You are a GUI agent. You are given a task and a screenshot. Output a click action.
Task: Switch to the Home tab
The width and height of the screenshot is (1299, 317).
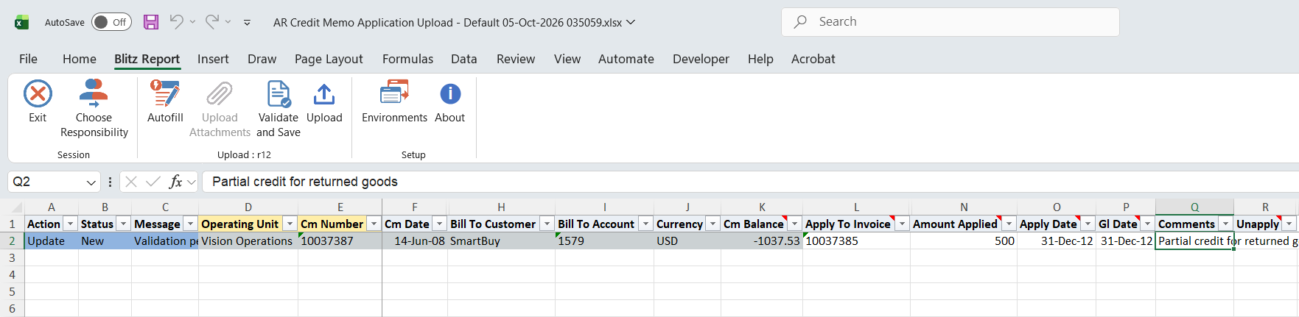80,59
